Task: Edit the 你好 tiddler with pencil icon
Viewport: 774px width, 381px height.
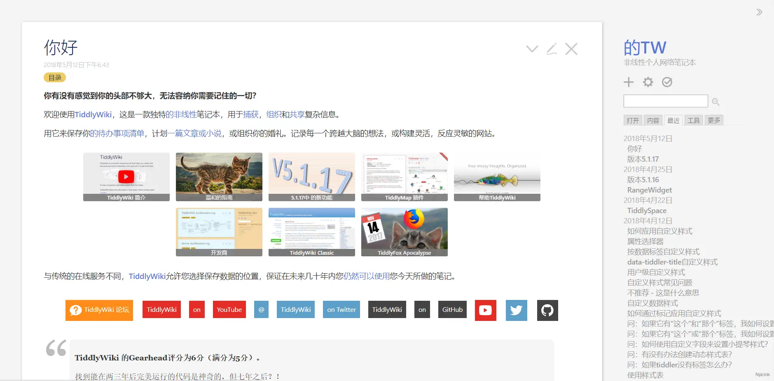Action: [552, 49]
